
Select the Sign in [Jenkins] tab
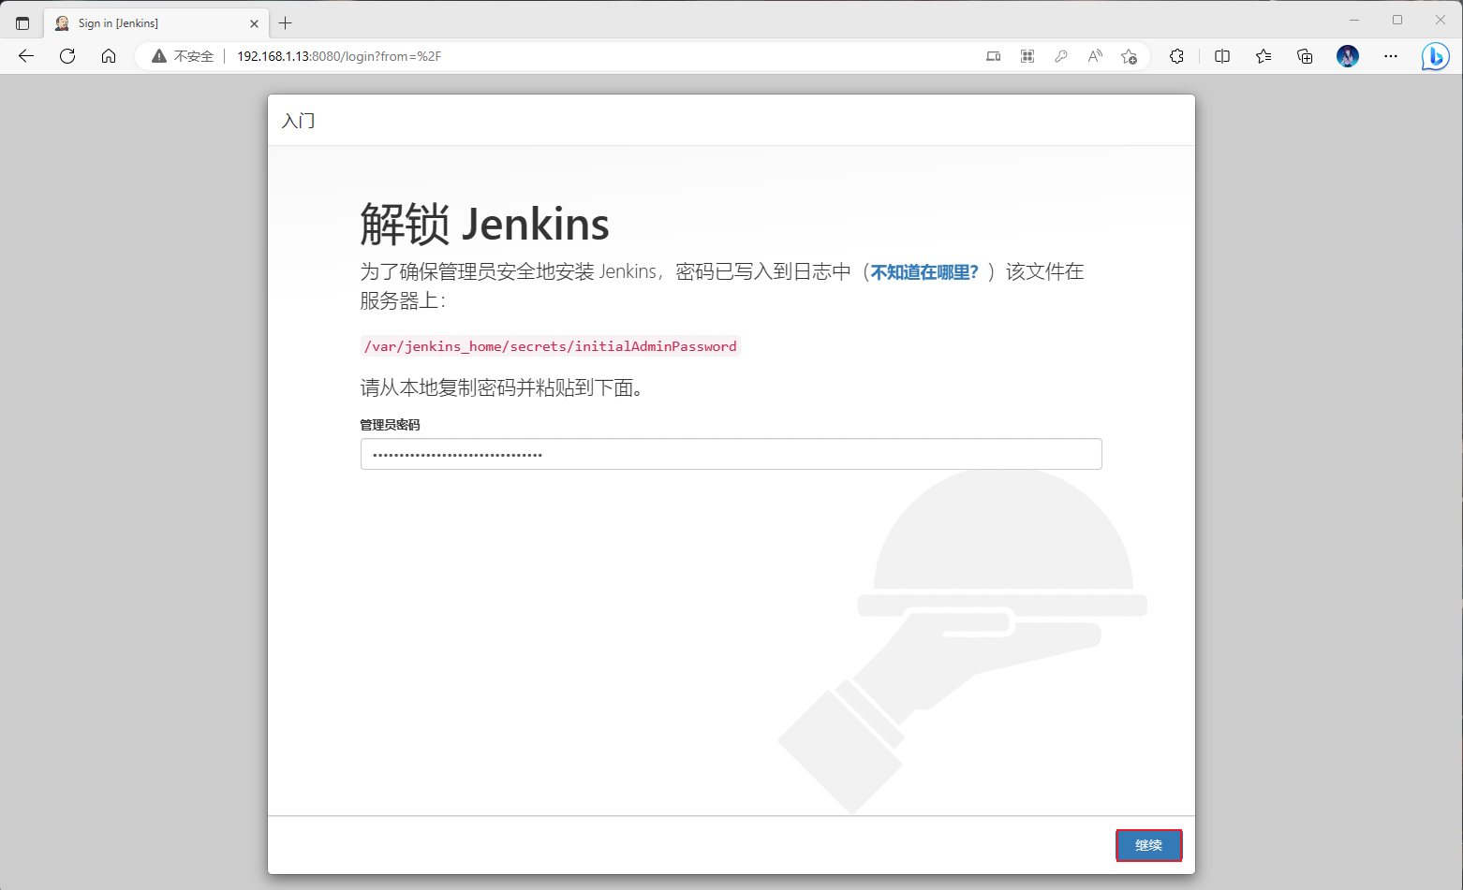coord(156,23)
